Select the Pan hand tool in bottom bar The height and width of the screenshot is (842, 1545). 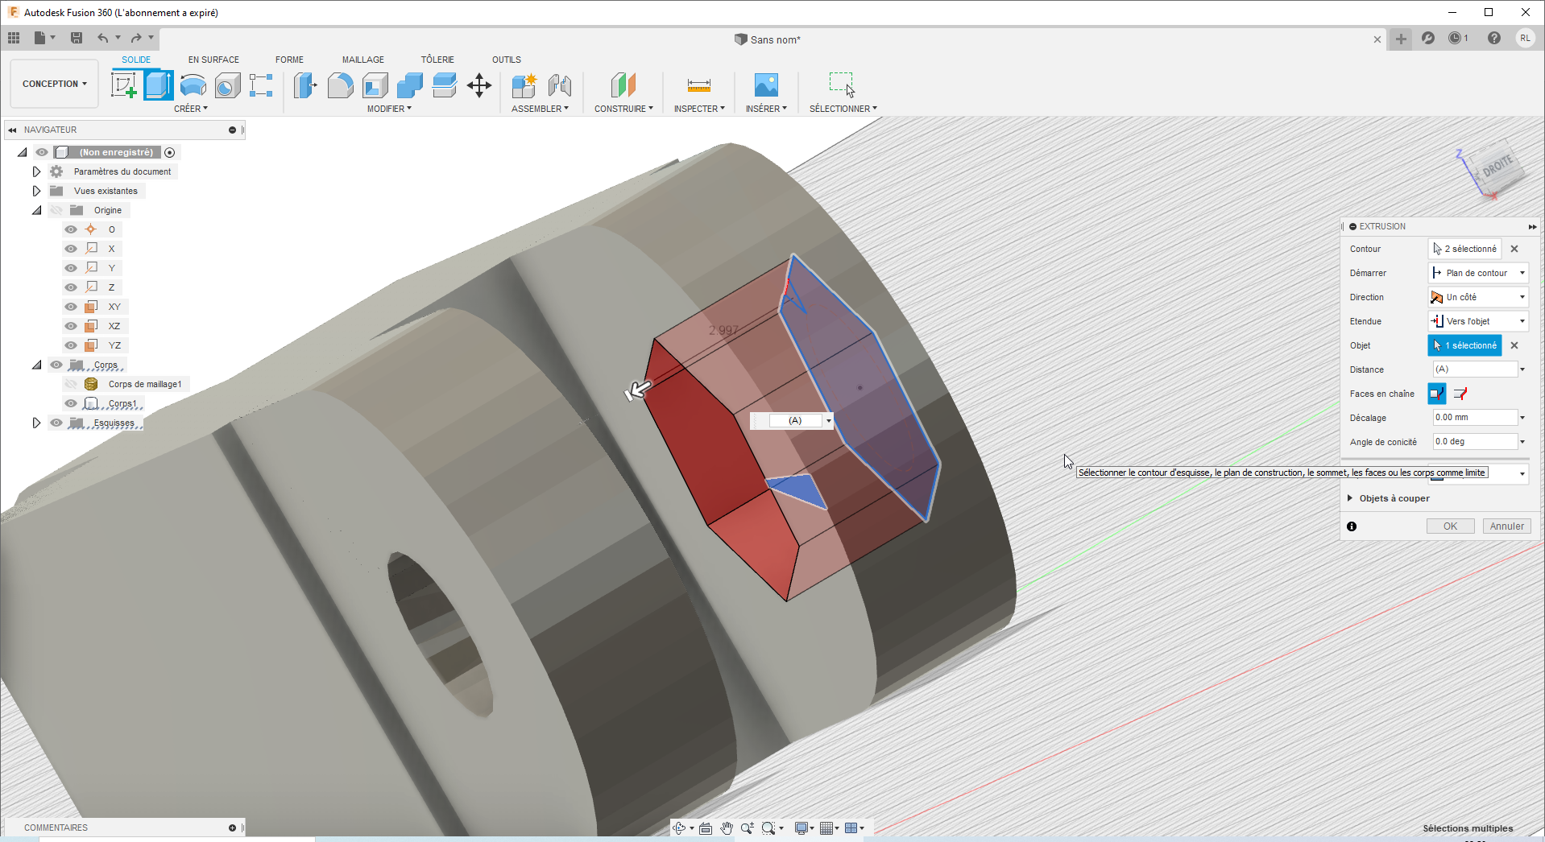point(727,828)
